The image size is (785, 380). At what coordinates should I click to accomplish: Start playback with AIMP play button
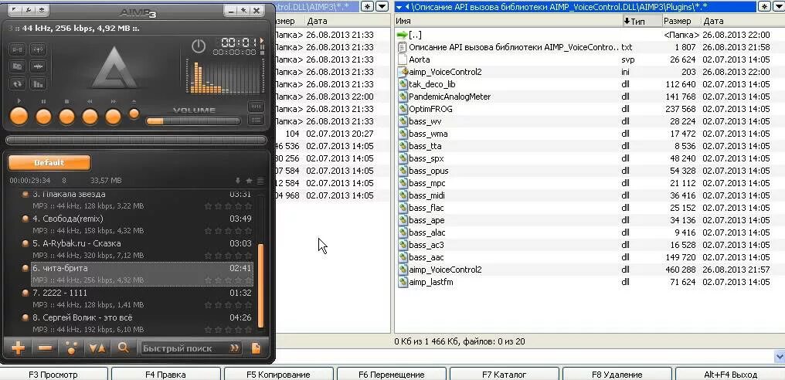point(19,117)
